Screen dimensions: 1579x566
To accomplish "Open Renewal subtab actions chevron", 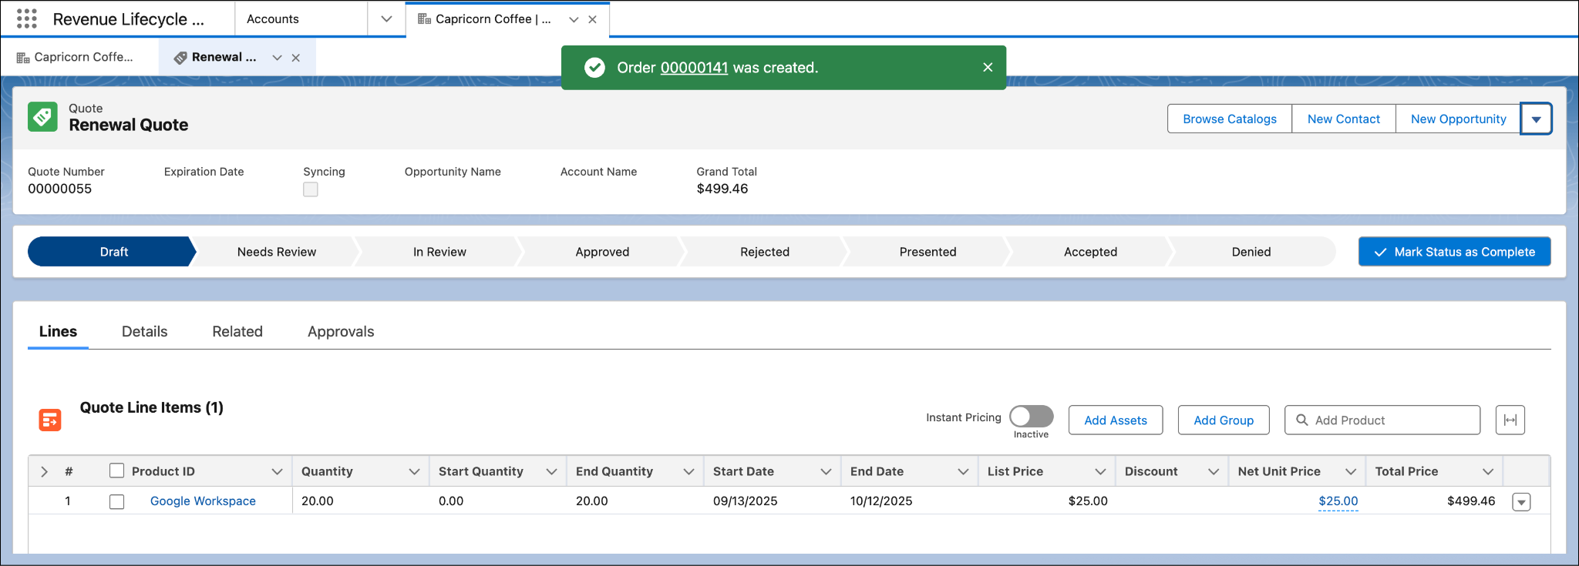I will click(277, 58).
